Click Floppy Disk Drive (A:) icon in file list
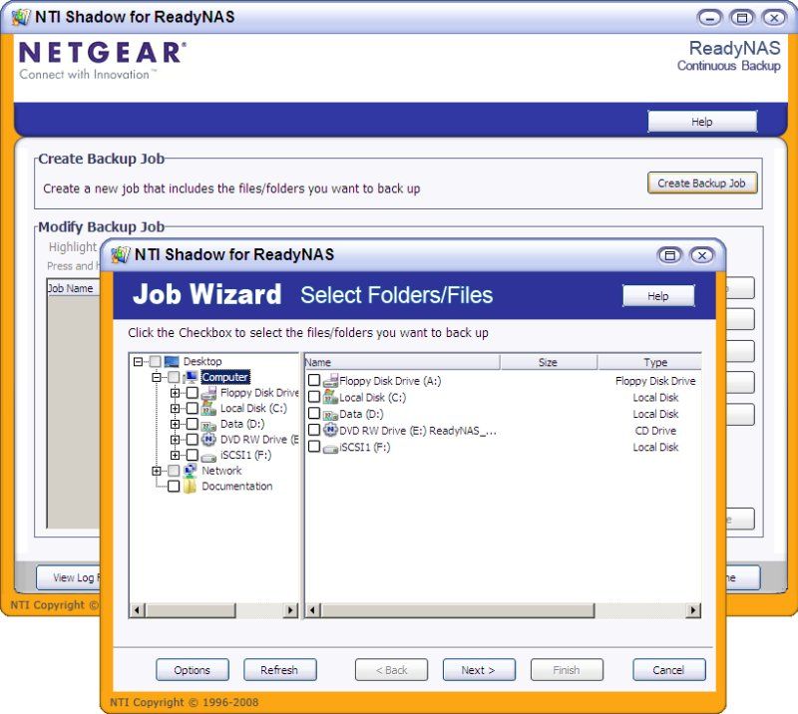 tap(331, 381)
